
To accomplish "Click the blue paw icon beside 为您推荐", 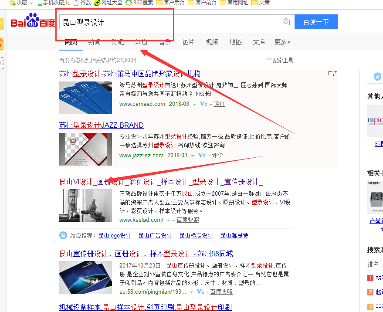I will pos(63,235).
